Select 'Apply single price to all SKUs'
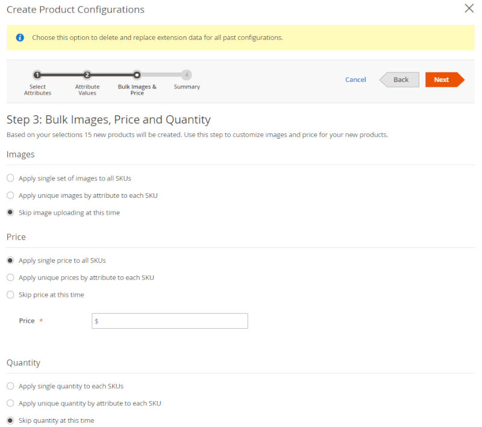482x427 pixels. click(x=10, y=260)
